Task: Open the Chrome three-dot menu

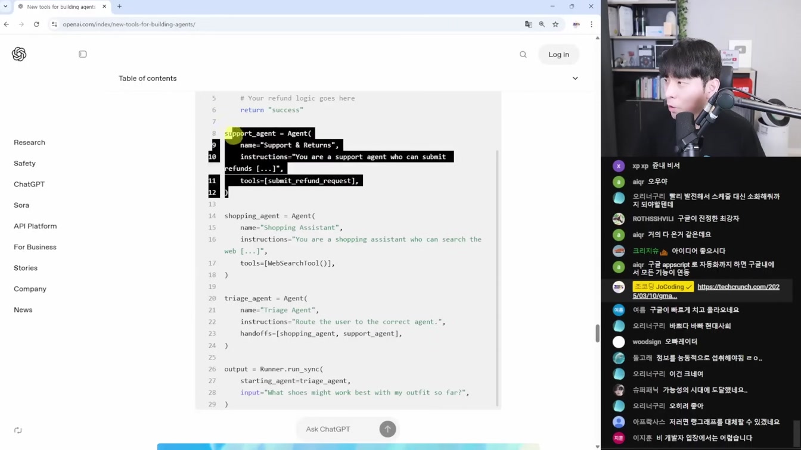Action: click(591, 24)
